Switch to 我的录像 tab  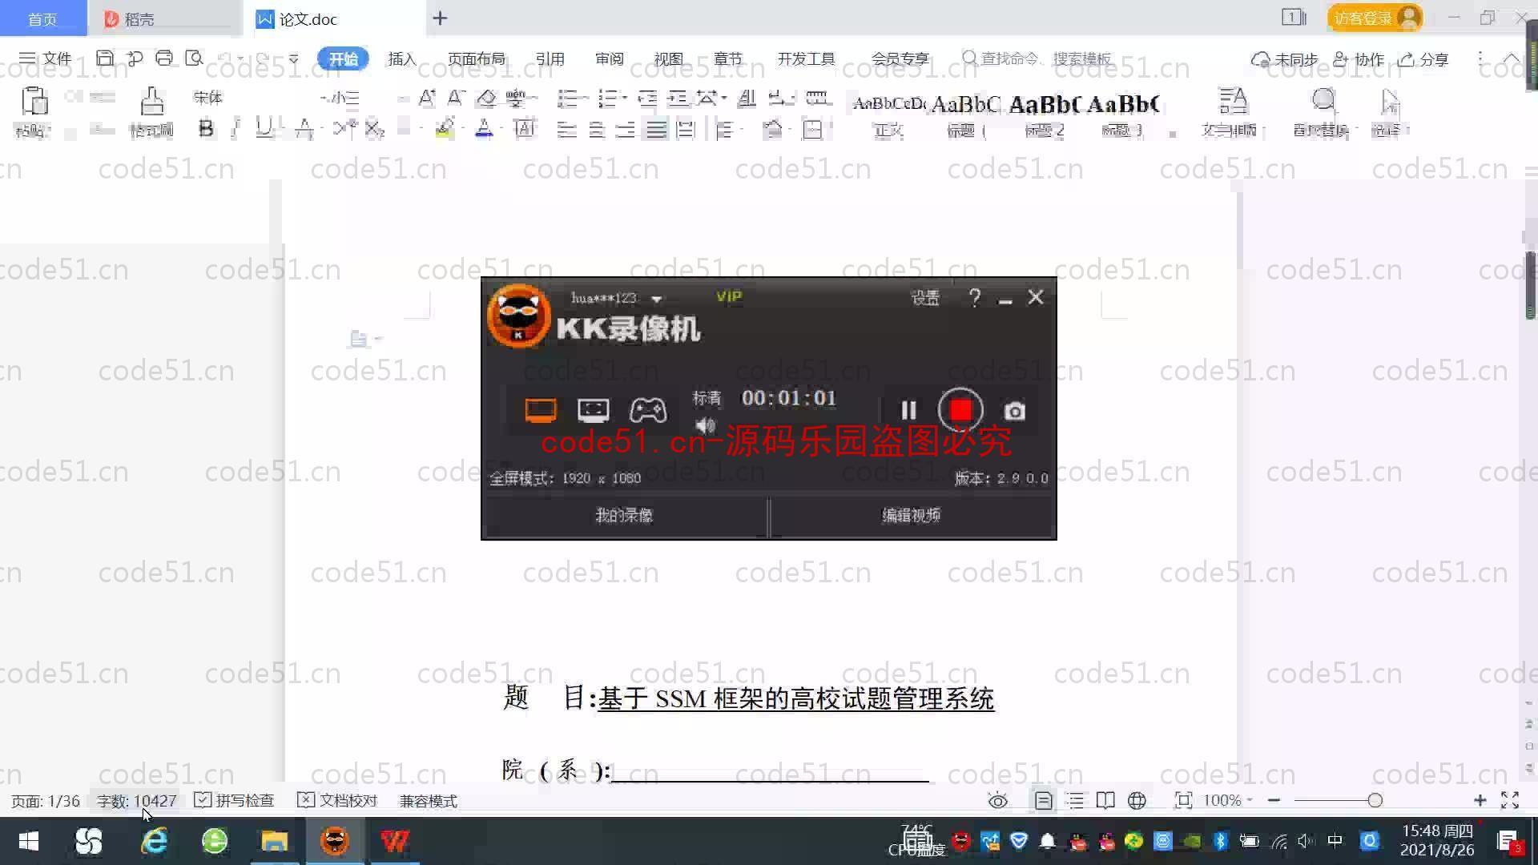point(623,516)
